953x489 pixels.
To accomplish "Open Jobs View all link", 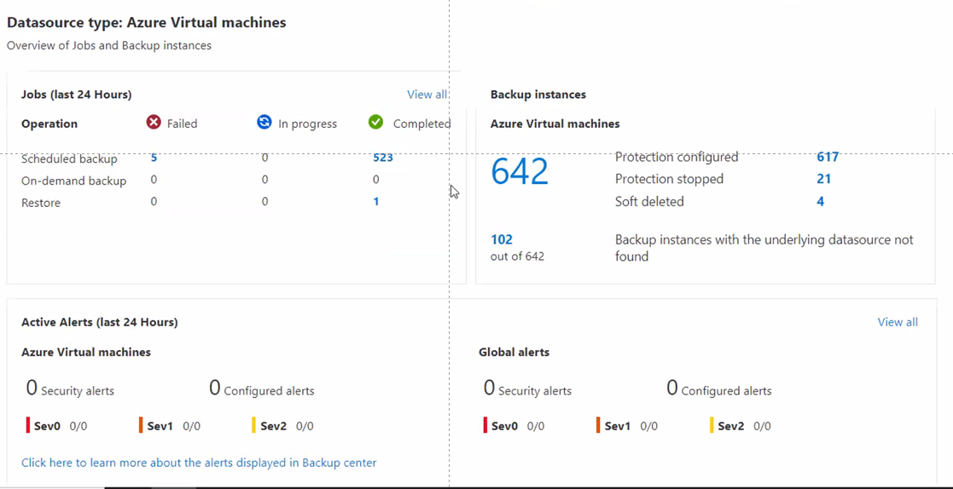I will coord(427,95).
